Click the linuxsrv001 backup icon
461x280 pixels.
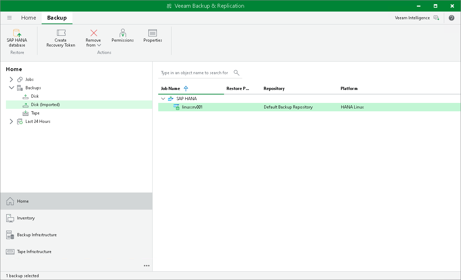pos(176,107)
